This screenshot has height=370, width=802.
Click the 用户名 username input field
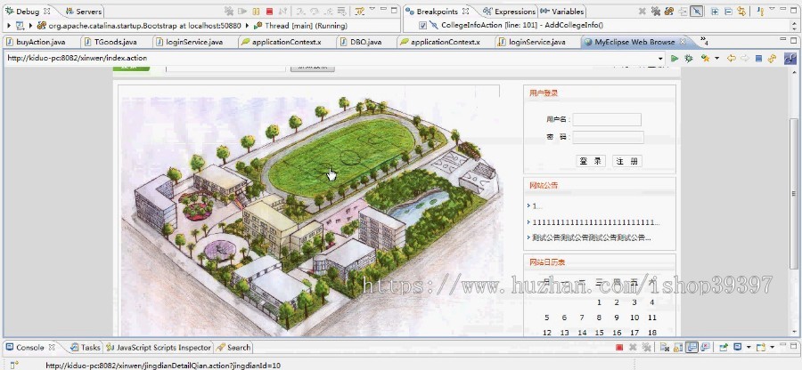[x=607, y=120]
